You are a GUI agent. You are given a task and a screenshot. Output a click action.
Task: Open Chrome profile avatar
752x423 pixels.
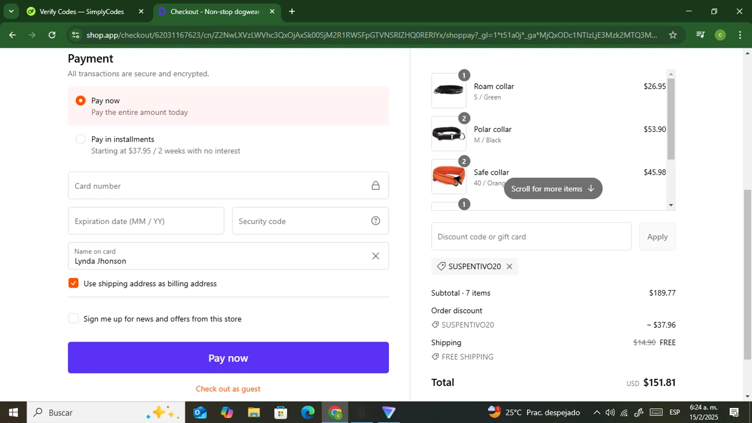[x=720, y=35]
